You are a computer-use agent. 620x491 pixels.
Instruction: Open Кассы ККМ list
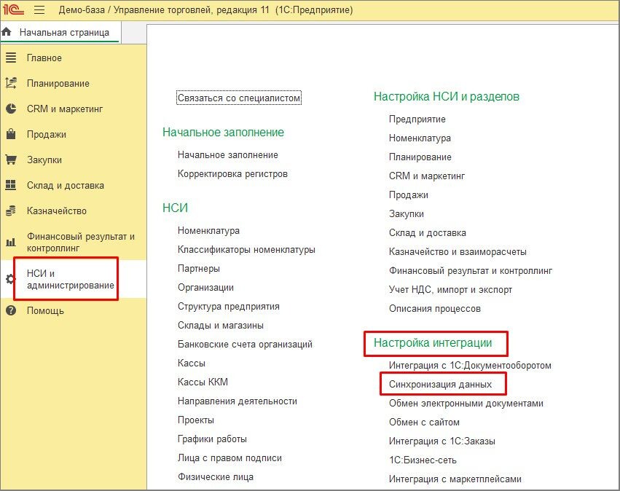[x=203, y=382]
